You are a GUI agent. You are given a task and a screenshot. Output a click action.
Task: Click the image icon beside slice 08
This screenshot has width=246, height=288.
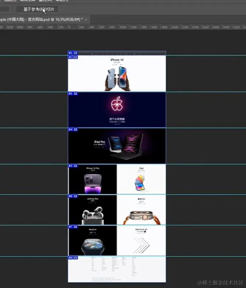pos(75,258)
